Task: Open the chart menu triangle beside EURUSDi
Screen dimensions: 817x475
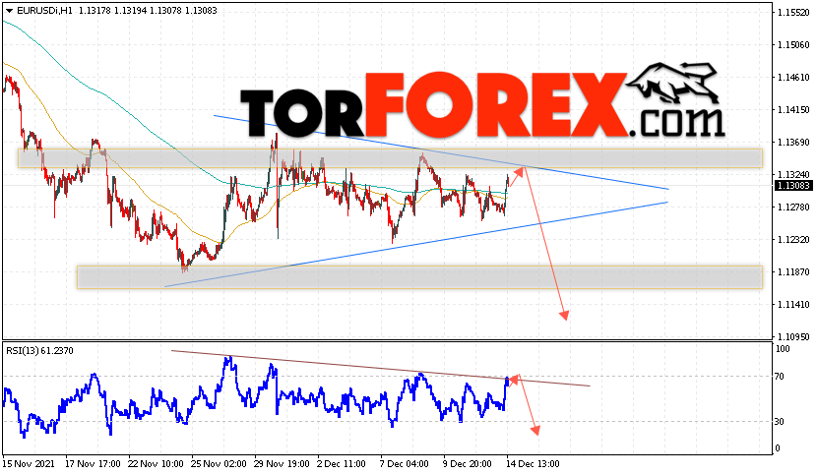Action: [10, 11]
